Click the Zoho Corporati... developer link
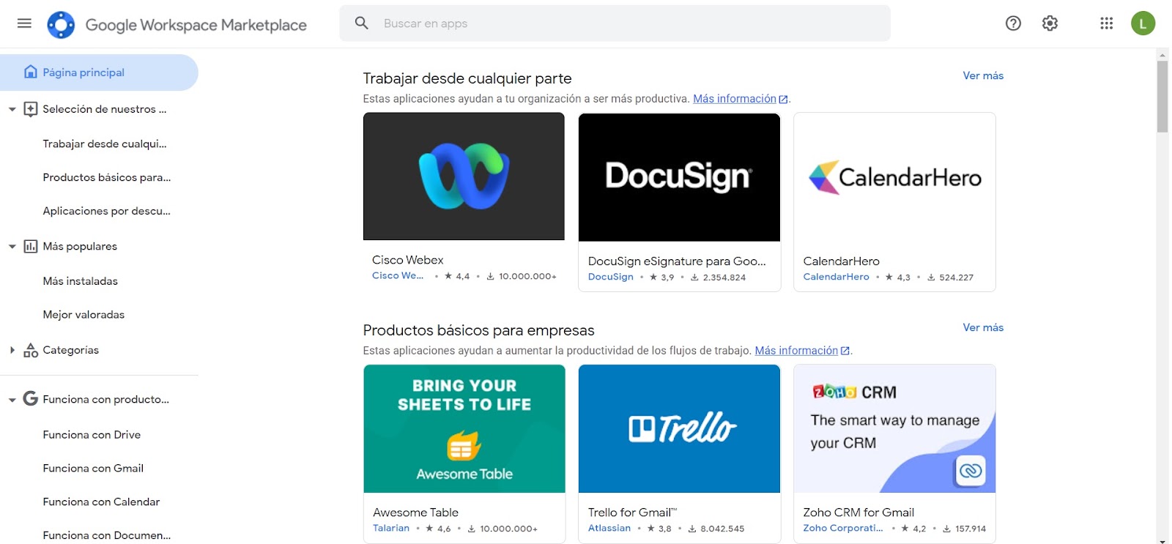Screen dimensions: 1172x544 (843, 528)
